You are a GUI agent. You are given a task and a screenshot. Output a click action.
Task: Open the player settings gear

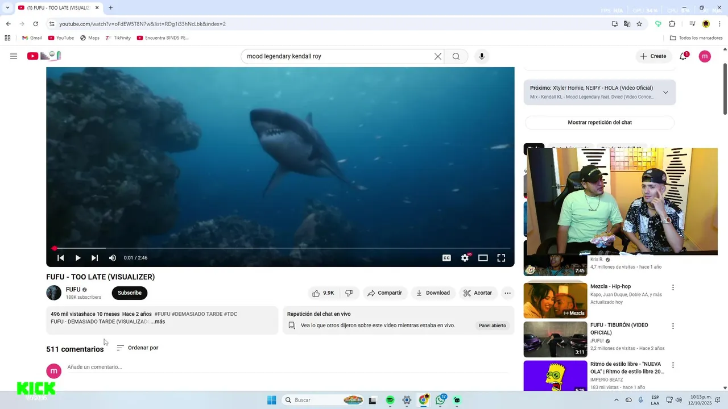(x=465, y=258)
